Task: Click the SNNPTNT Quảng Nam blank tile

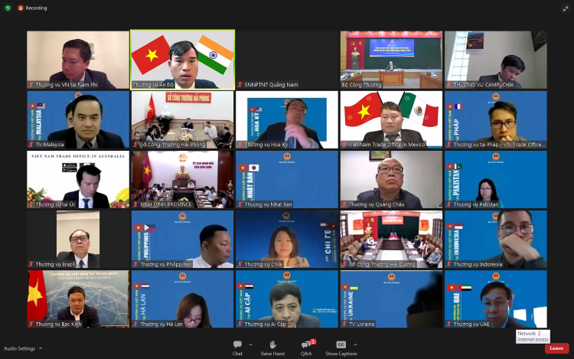Action: pyautogui.click(x=287, y=60)
